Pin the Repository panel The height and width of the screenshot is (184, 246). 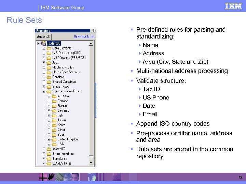click(x=92, y=31)
